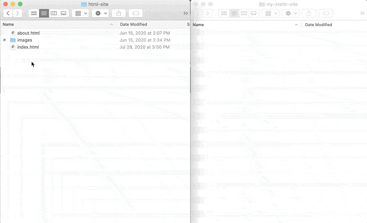Switch html-site window to column view
Viewport: 367px width, 223px height.
coord(54,13)
